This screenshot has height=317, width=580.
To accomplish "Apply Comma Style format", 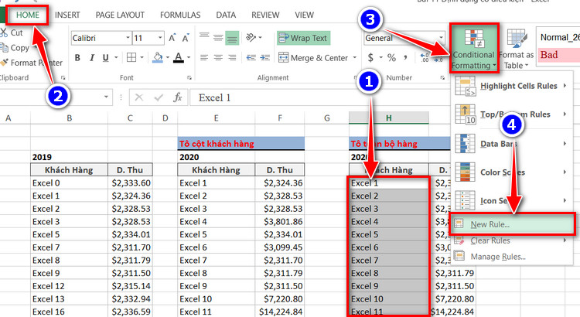I will click(406, 57).
